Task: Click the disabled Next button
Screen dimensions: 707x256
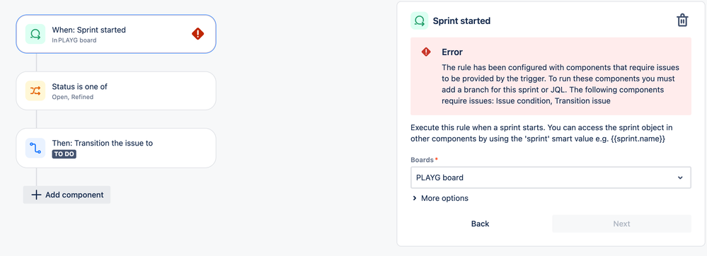Action: click(621, 223)
